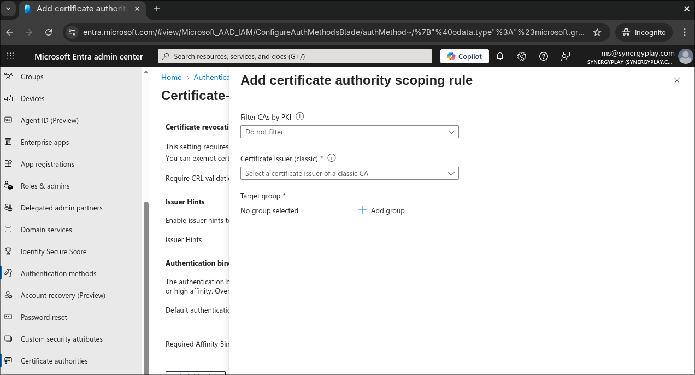Show info for Filter CAs by PKI
This screenshot has height=375, width=695.
[x=299, y=116]
